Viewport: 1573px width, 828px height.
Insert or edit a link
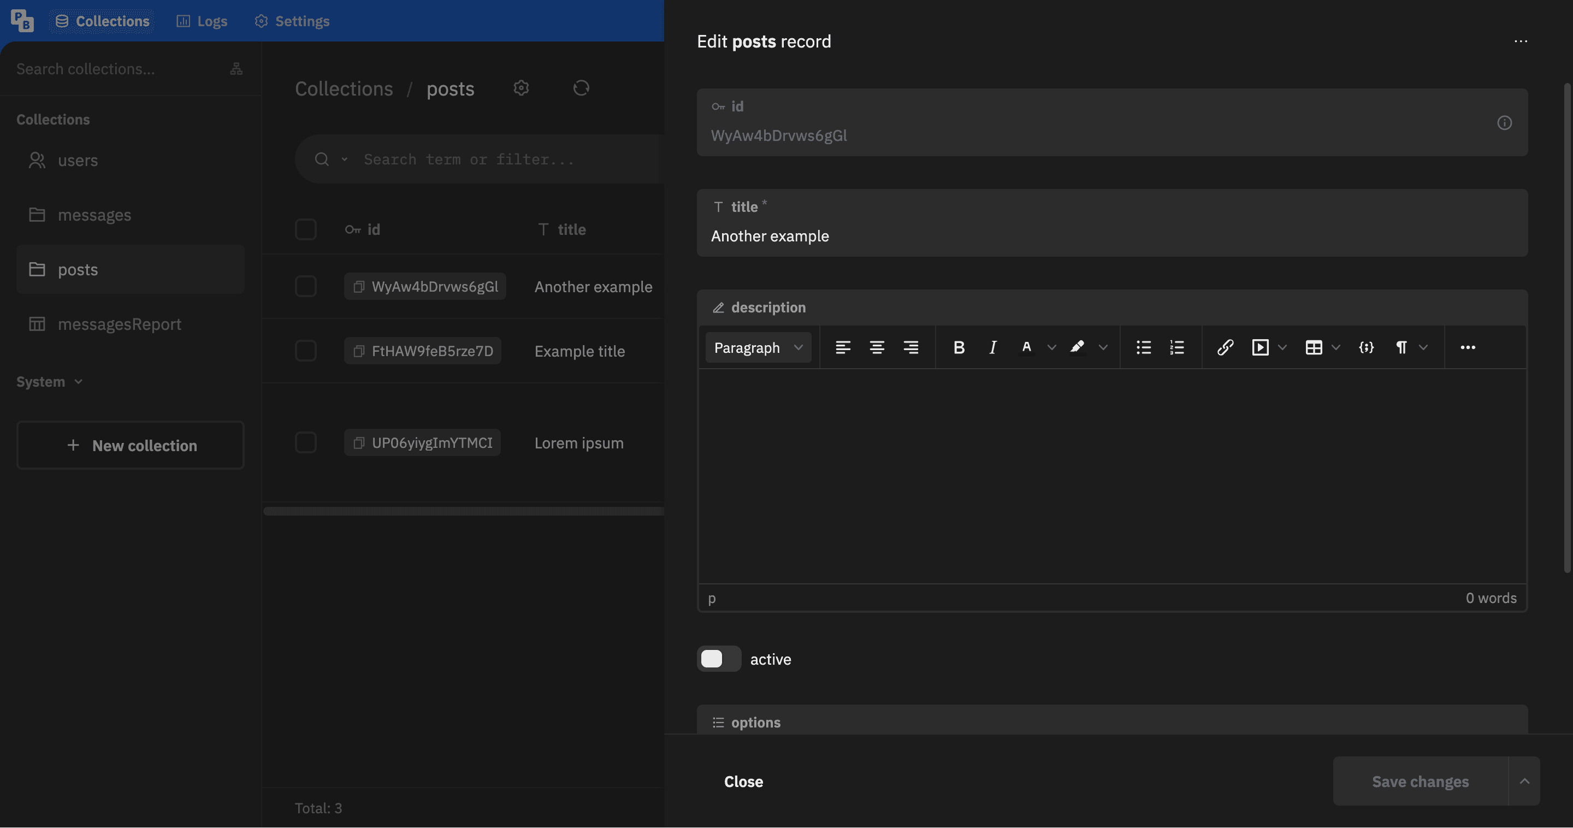pyautogui.click(x=1225, y=347)
